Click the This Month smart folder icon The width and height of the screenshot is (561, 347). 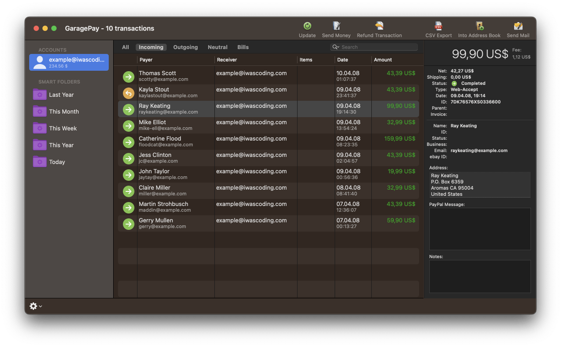coord(40,111)
